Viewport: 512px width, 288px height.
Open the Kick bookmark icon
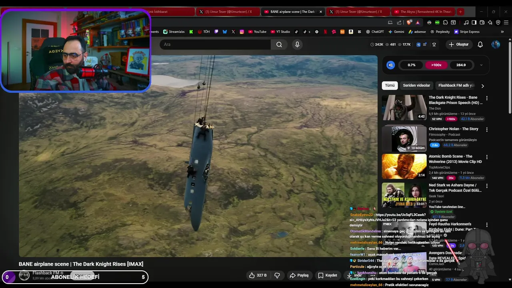point(191,32)
